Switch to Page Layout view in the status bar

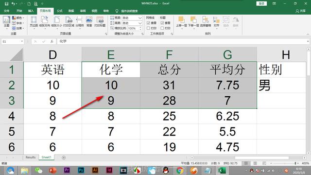[255, 163]
